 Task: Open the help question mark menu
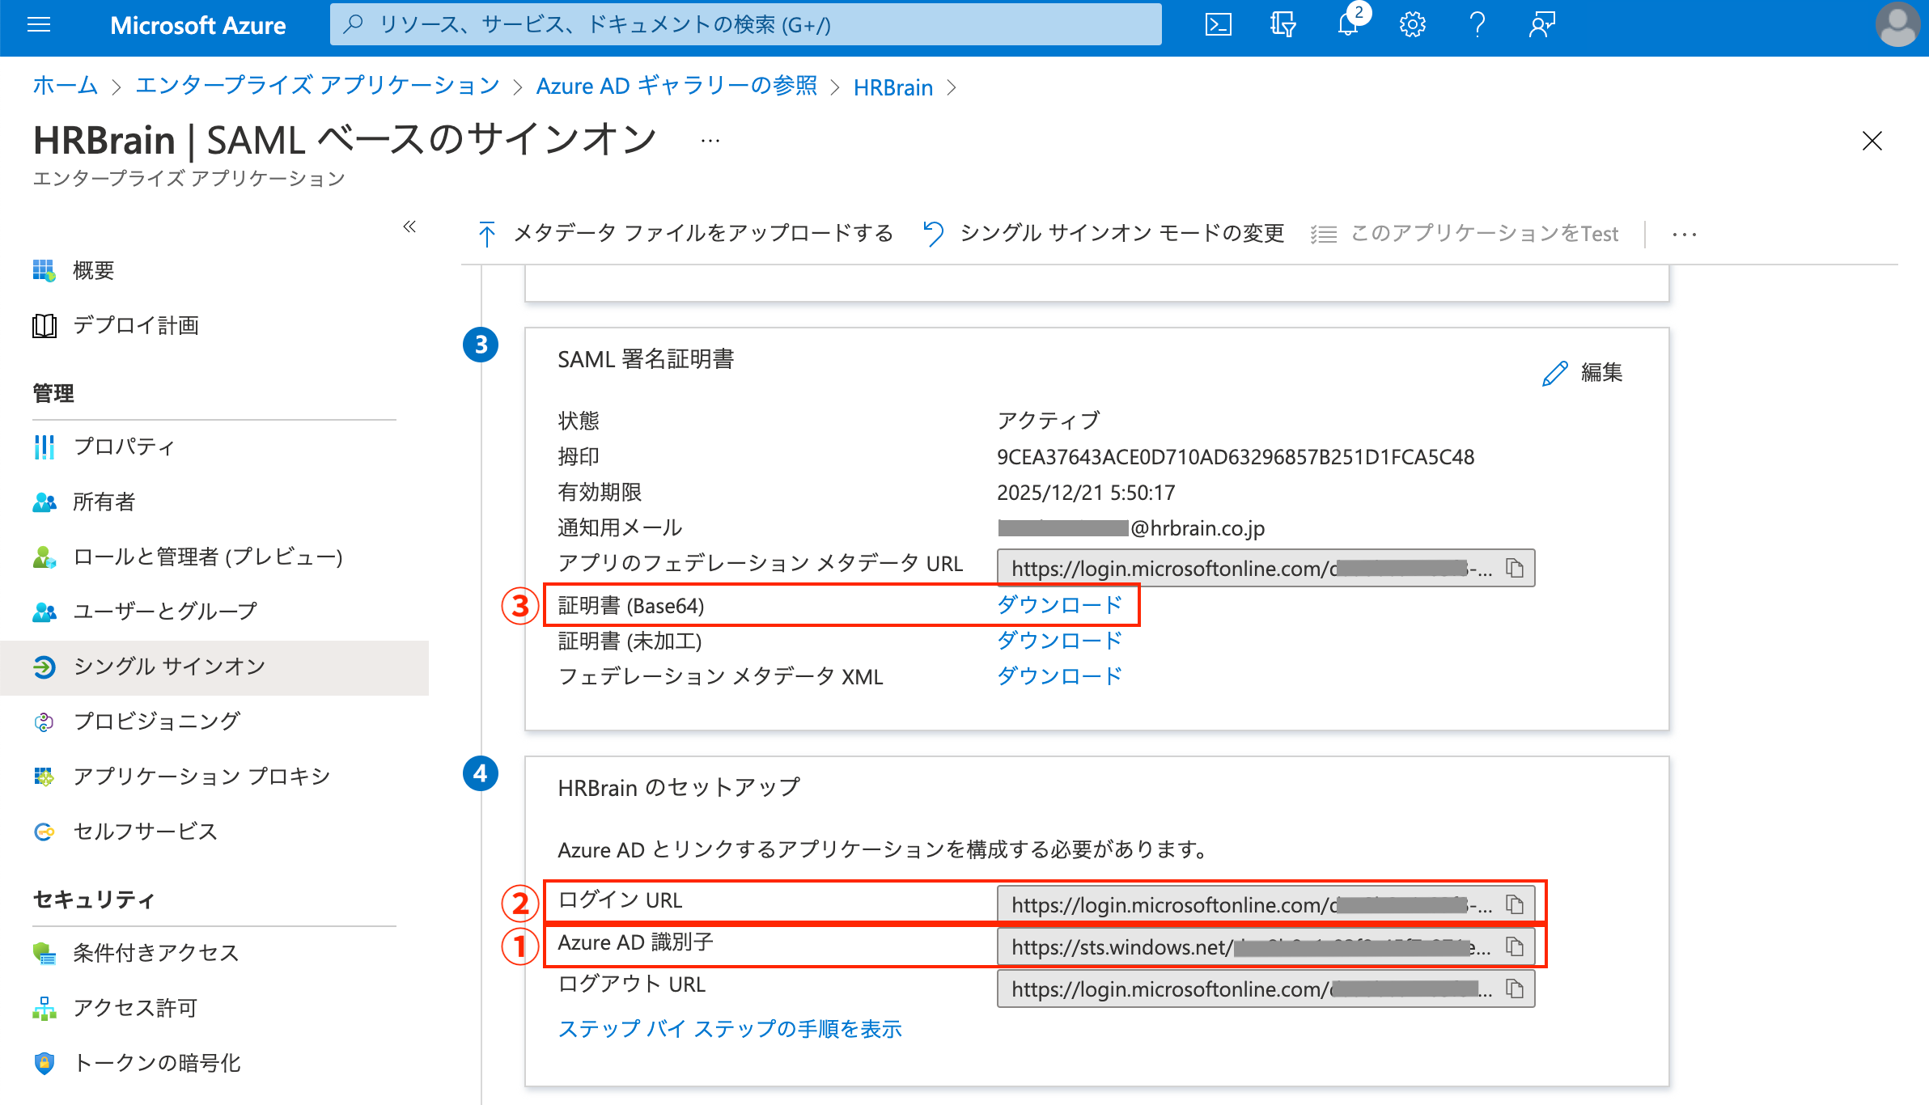point(1477,25)
